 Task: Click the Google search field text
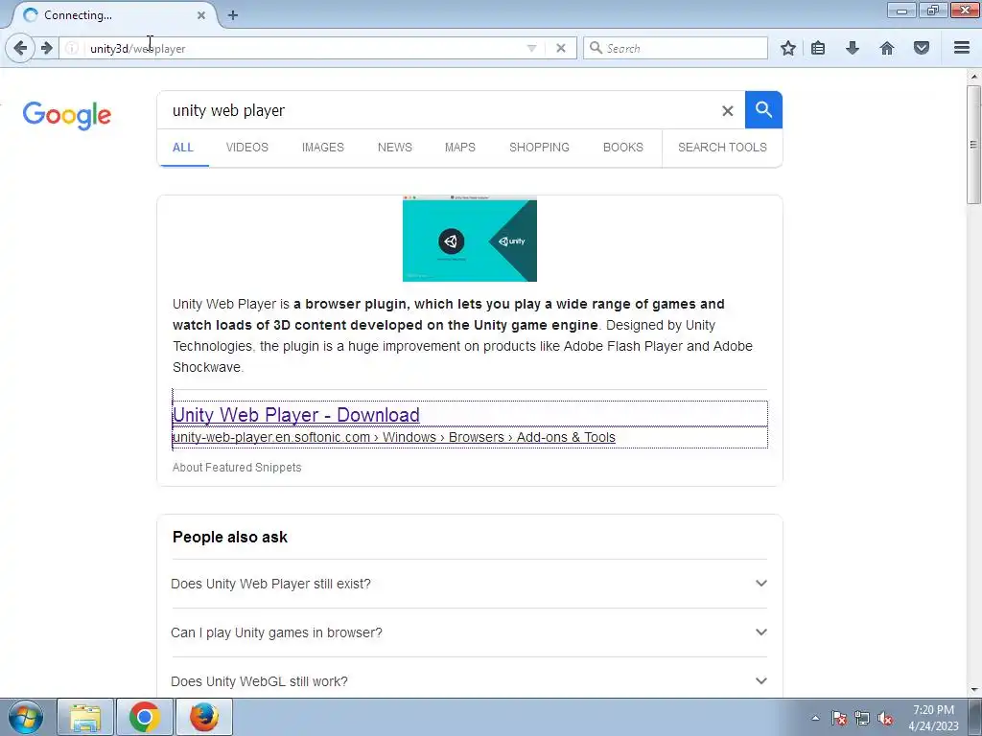[228, 111]
